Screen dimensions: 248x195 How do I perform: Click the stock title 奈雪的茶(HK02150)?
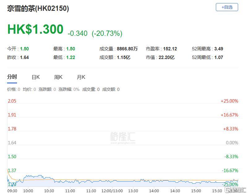38,8
